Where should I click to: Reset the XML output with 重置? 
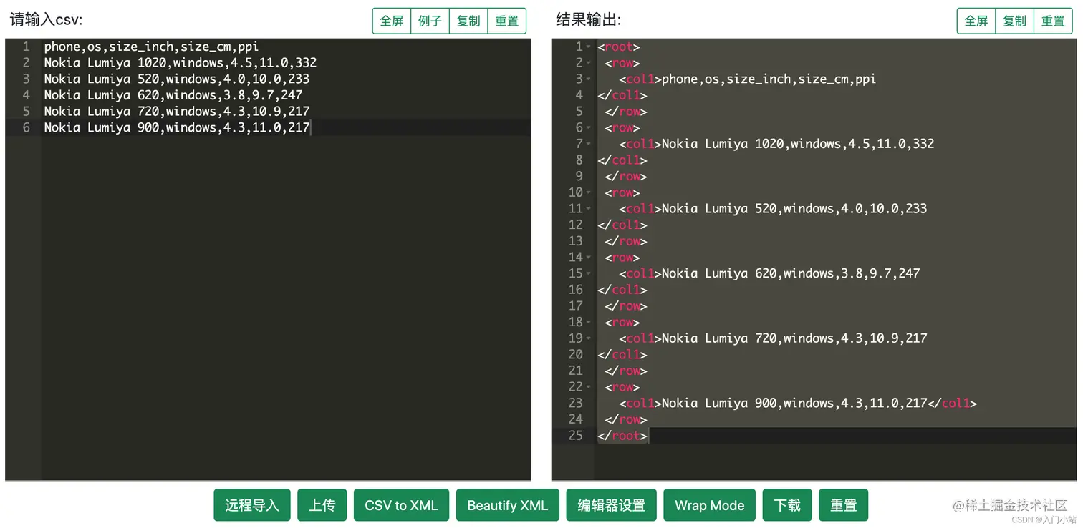click(1053, 21)
